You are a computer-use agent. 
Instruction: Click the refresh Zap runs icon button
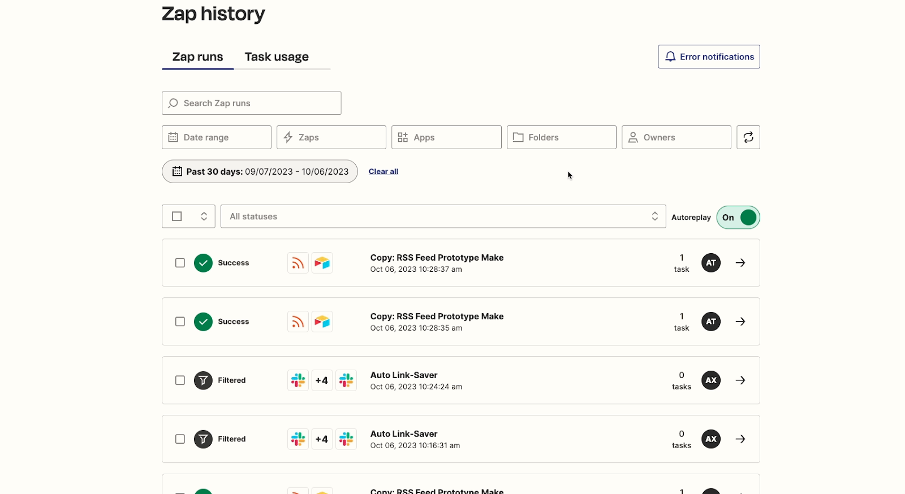click(748, 137)
